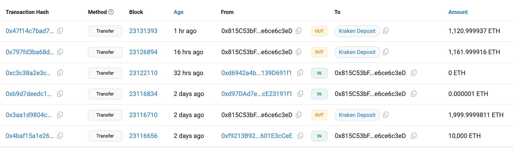Toggle the Age column format

(178, 12)
